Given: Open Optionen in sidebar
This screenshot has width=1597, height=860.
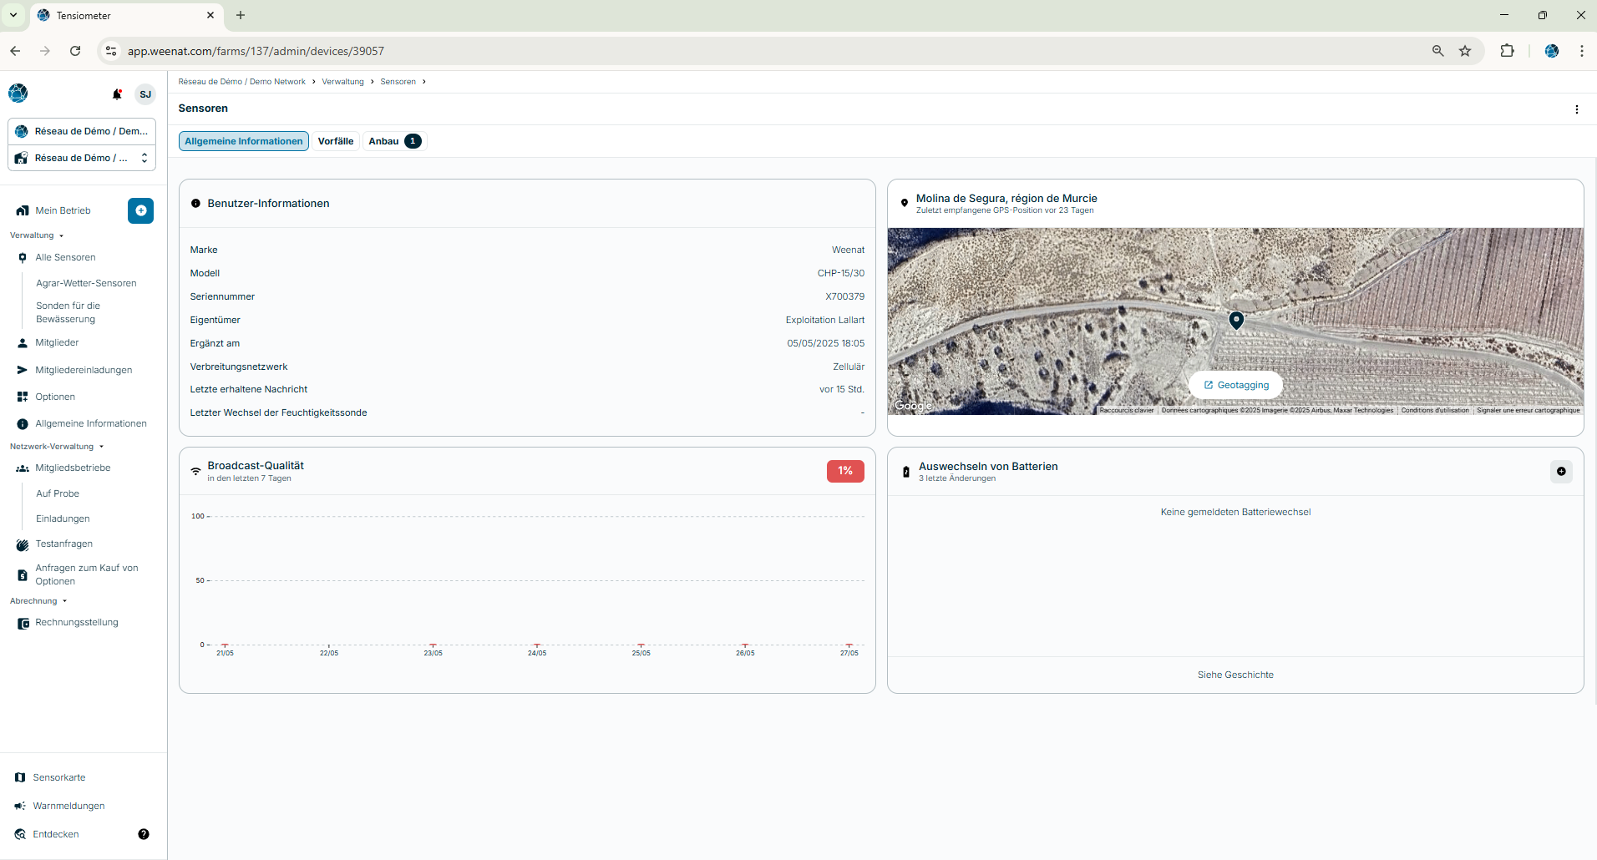Looking at the screenshot, I should tap(55, 397).
